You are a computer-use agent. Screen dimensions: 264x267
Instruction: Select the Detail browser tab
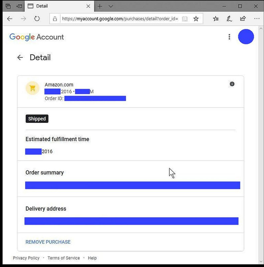tap(59, 6)
